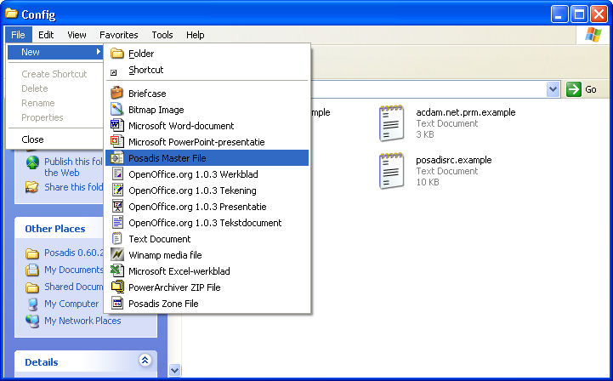Open My Computer link
Image resolution: width=613 pixels, height=381 pixels.
(x=71, y=304)
